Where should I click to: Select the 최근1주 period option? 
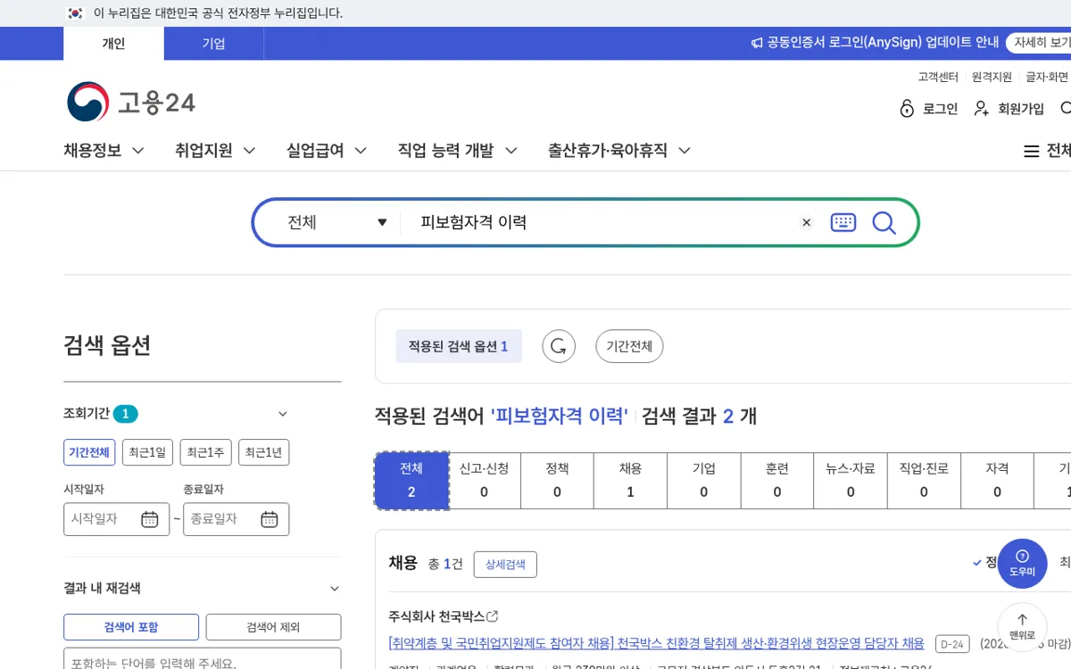205,452
